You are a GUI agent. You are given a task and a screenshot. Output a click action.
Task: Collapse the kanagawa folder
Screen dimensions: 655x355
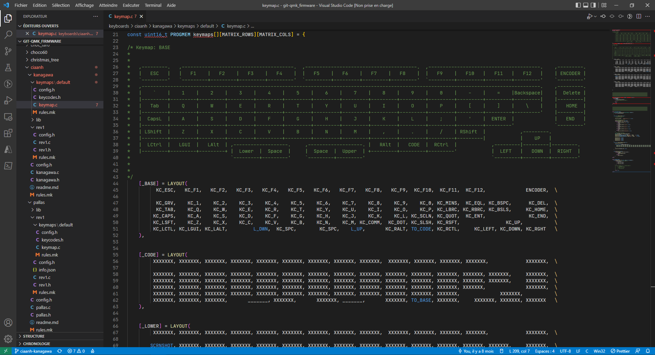43,75
